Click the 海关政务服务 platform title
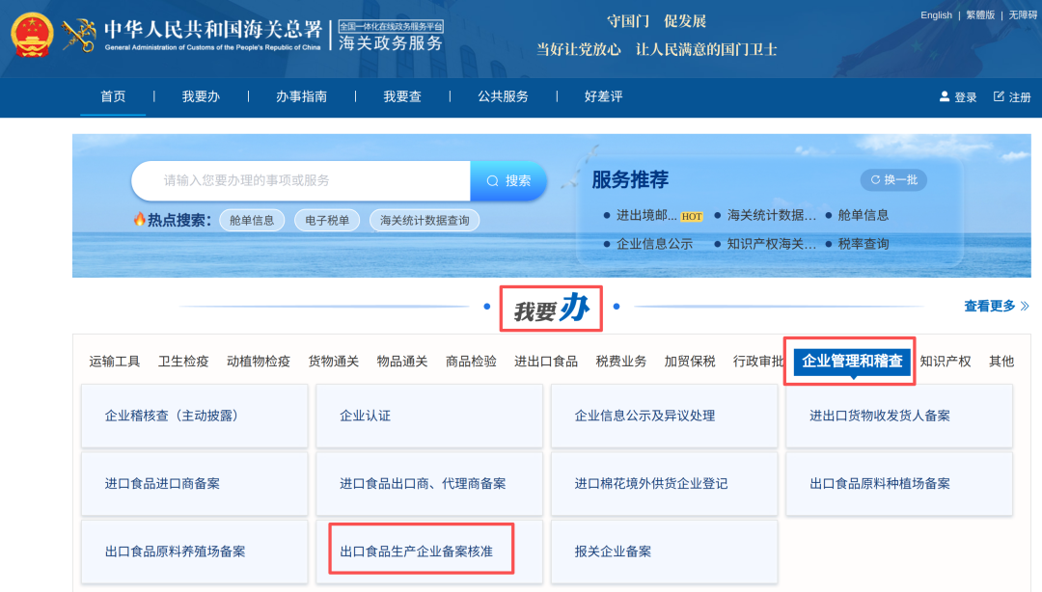Viewport: 1042px width, 592px height. pos(391,43)
